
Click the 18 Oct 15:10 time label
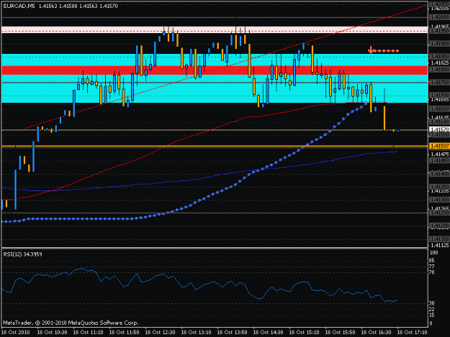coord(305,333)
